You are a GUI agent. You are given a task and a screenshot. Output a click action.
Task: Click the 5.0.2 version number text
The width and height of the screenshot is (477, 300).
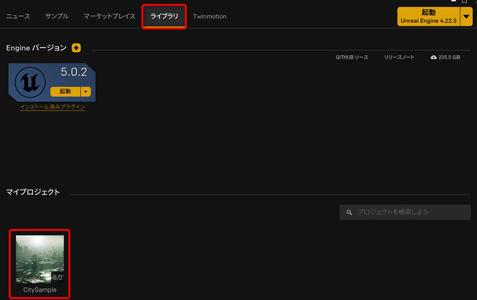[74, 72]
